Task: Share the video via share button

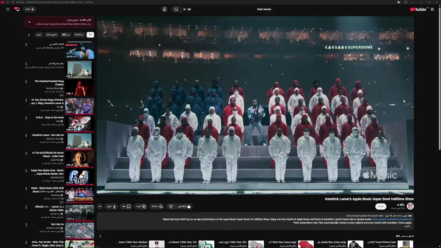Action: coord(157,206)
